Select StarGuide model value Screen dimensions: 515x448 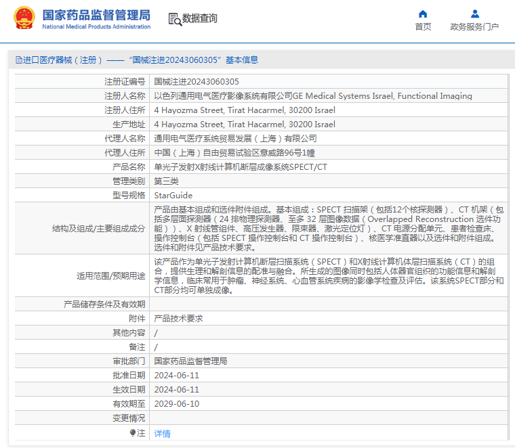click(173, 196)
